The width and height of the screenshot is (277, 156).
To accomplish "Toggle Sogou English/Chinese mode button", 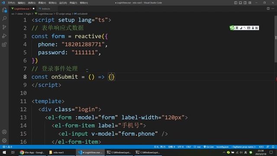I will coord(237,28).
